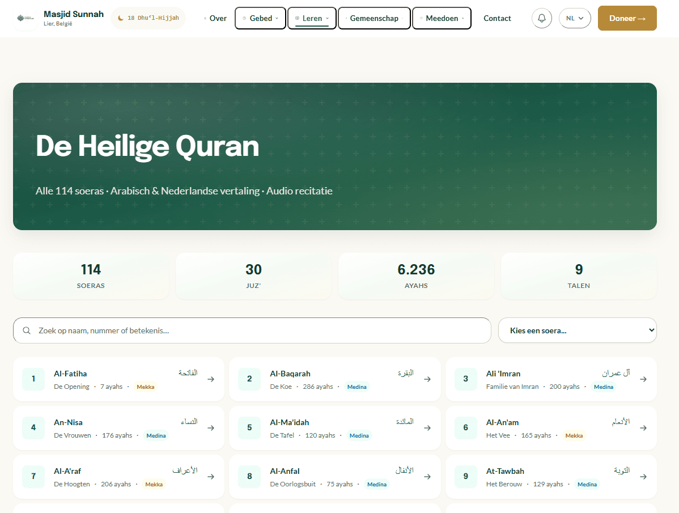Open Al-Baqarah surah name
The image size is (679, 513).
click(x=290, y=374)
